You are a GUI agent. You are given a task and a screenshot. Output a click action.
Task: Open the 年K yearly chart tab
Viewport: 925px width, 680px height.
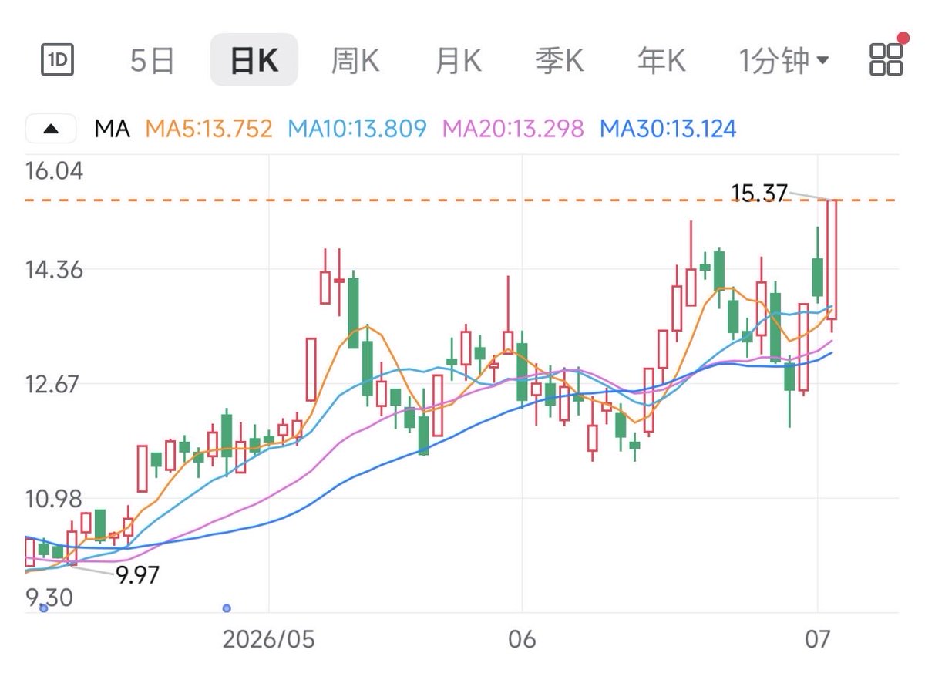point(661,59)
